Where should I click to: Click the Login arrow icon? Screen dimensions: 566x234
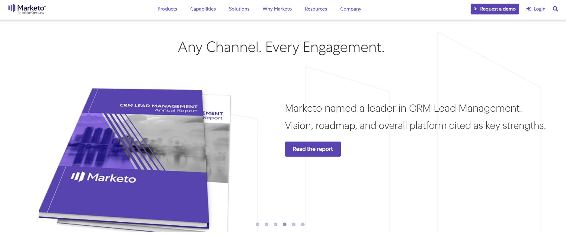pyautogui.click(x=529, y=9)
